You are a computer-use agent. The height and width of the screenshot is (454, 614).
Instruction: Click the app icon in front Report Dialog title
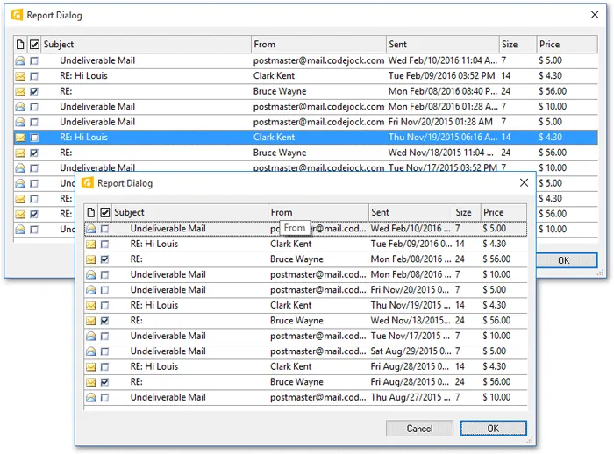coord(88,183)
